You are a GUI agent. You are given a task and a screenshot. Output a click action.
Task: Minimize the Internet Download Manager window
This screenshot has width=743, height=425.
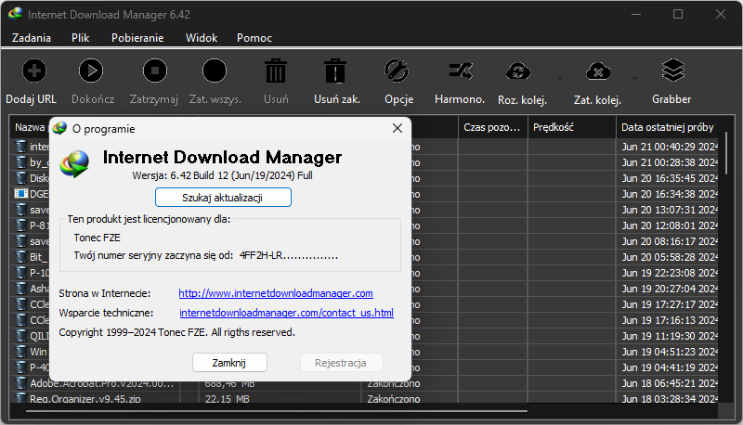[x=636, y=14]
